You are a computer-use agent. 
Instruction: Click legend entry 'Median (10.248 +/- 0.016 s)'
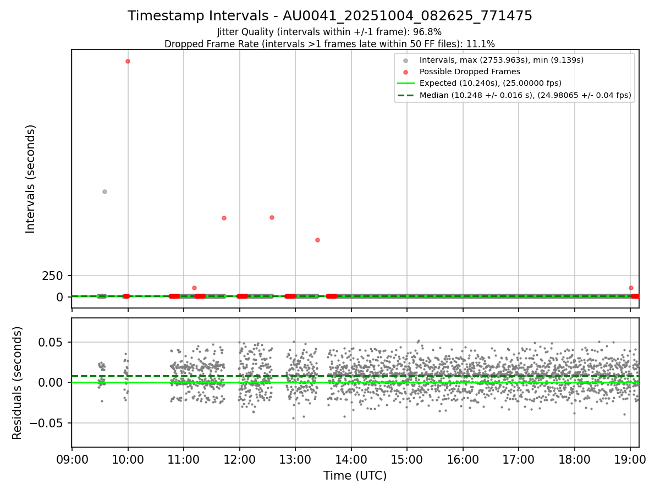pyautogui.click(x=525, y=95)
